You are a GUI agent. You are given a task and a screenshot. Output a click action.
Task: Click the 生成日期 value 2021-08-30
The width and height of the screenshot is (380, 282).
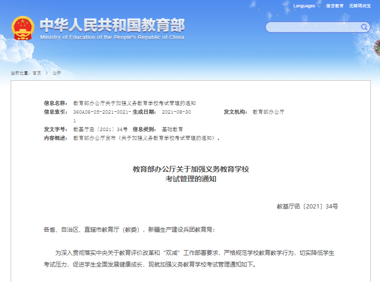point(176,112)
